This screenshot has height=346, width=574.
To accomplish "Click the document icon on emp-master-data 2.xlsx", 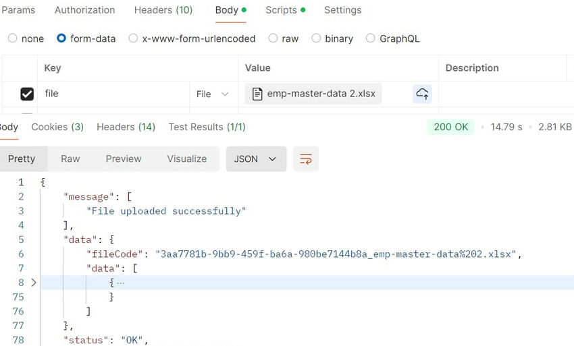I will (x=257, y=94).
